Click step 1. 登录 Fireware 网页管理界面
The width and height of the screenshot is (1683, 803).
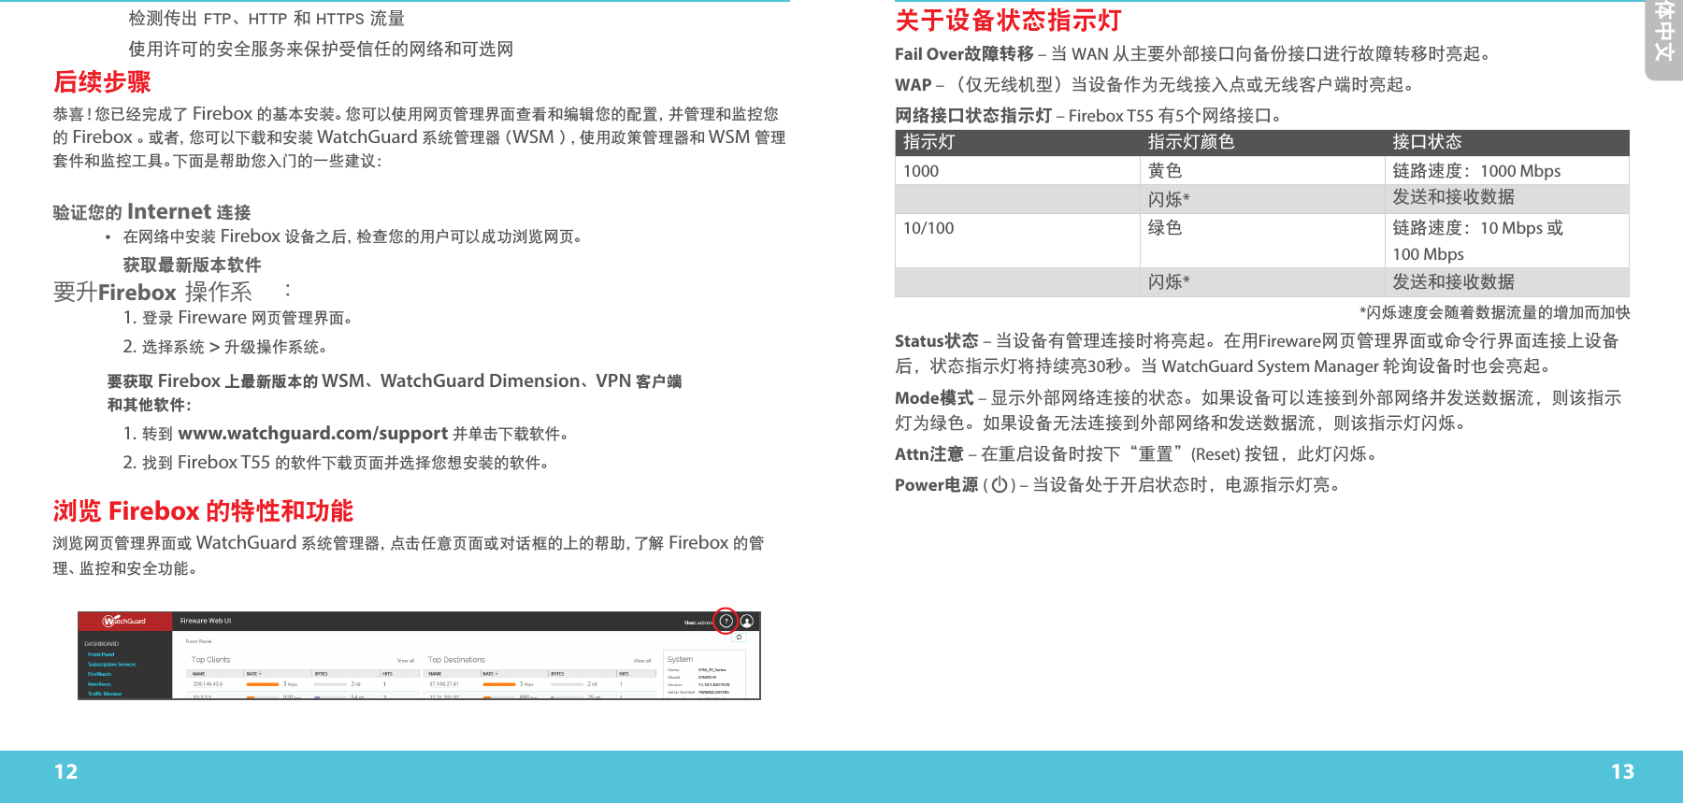[238, 318]
